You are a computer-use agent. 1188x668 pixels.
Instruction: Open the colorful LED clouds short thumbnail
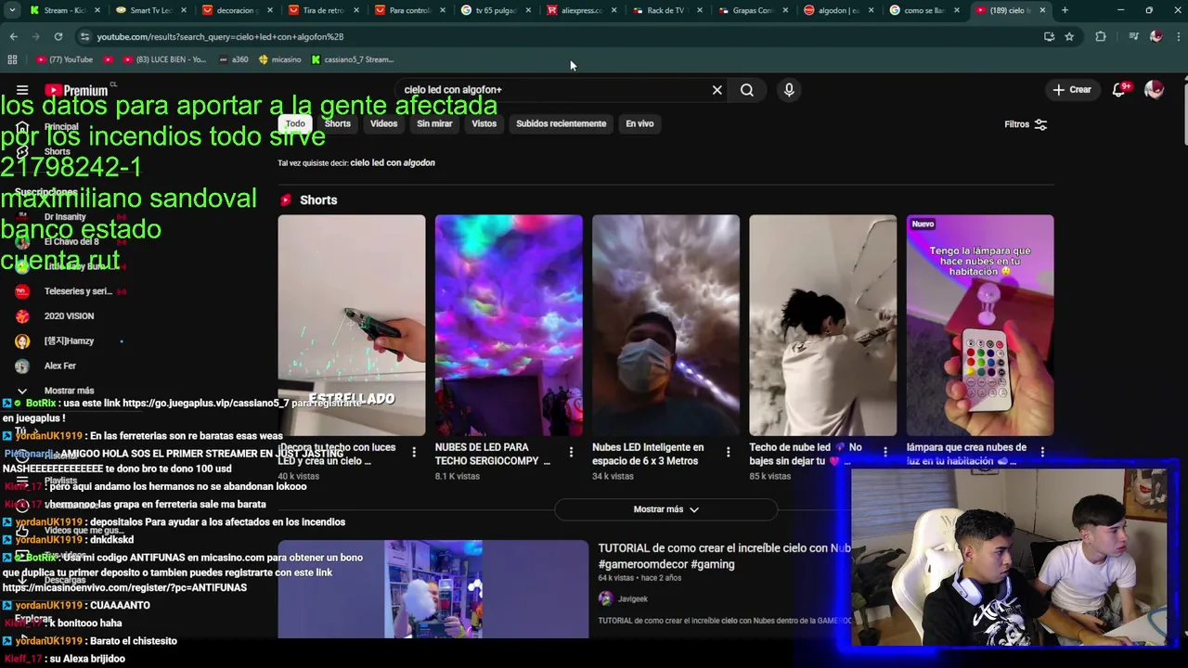click(509, 326)
